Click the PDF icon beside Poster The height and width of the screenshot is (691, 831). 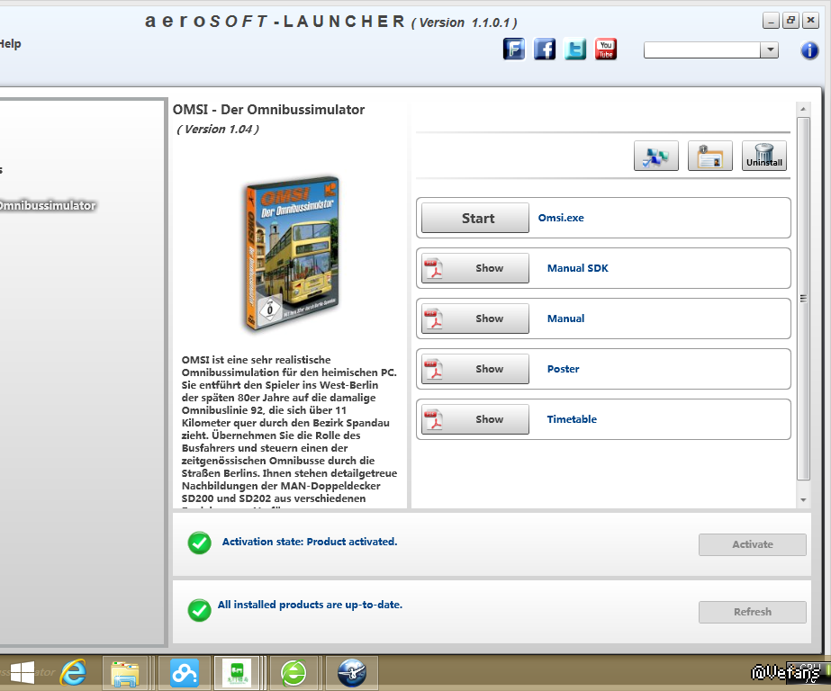434,369
